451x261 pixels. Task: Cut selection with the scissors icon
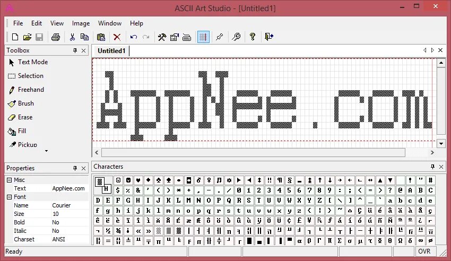point(72,37)
